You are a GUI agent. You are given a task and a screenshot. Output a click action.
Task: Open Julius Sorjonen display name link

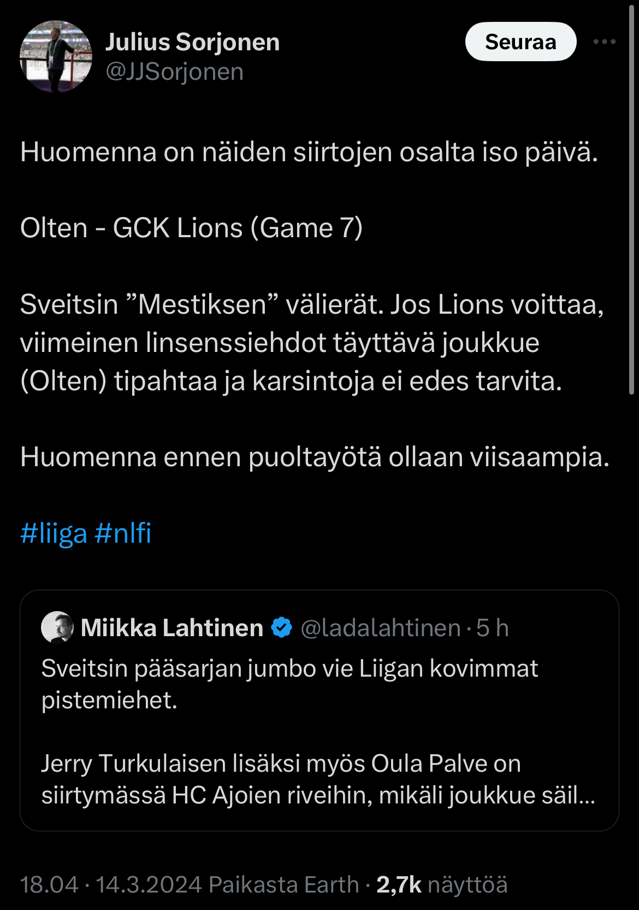click(x=192, y=42)
